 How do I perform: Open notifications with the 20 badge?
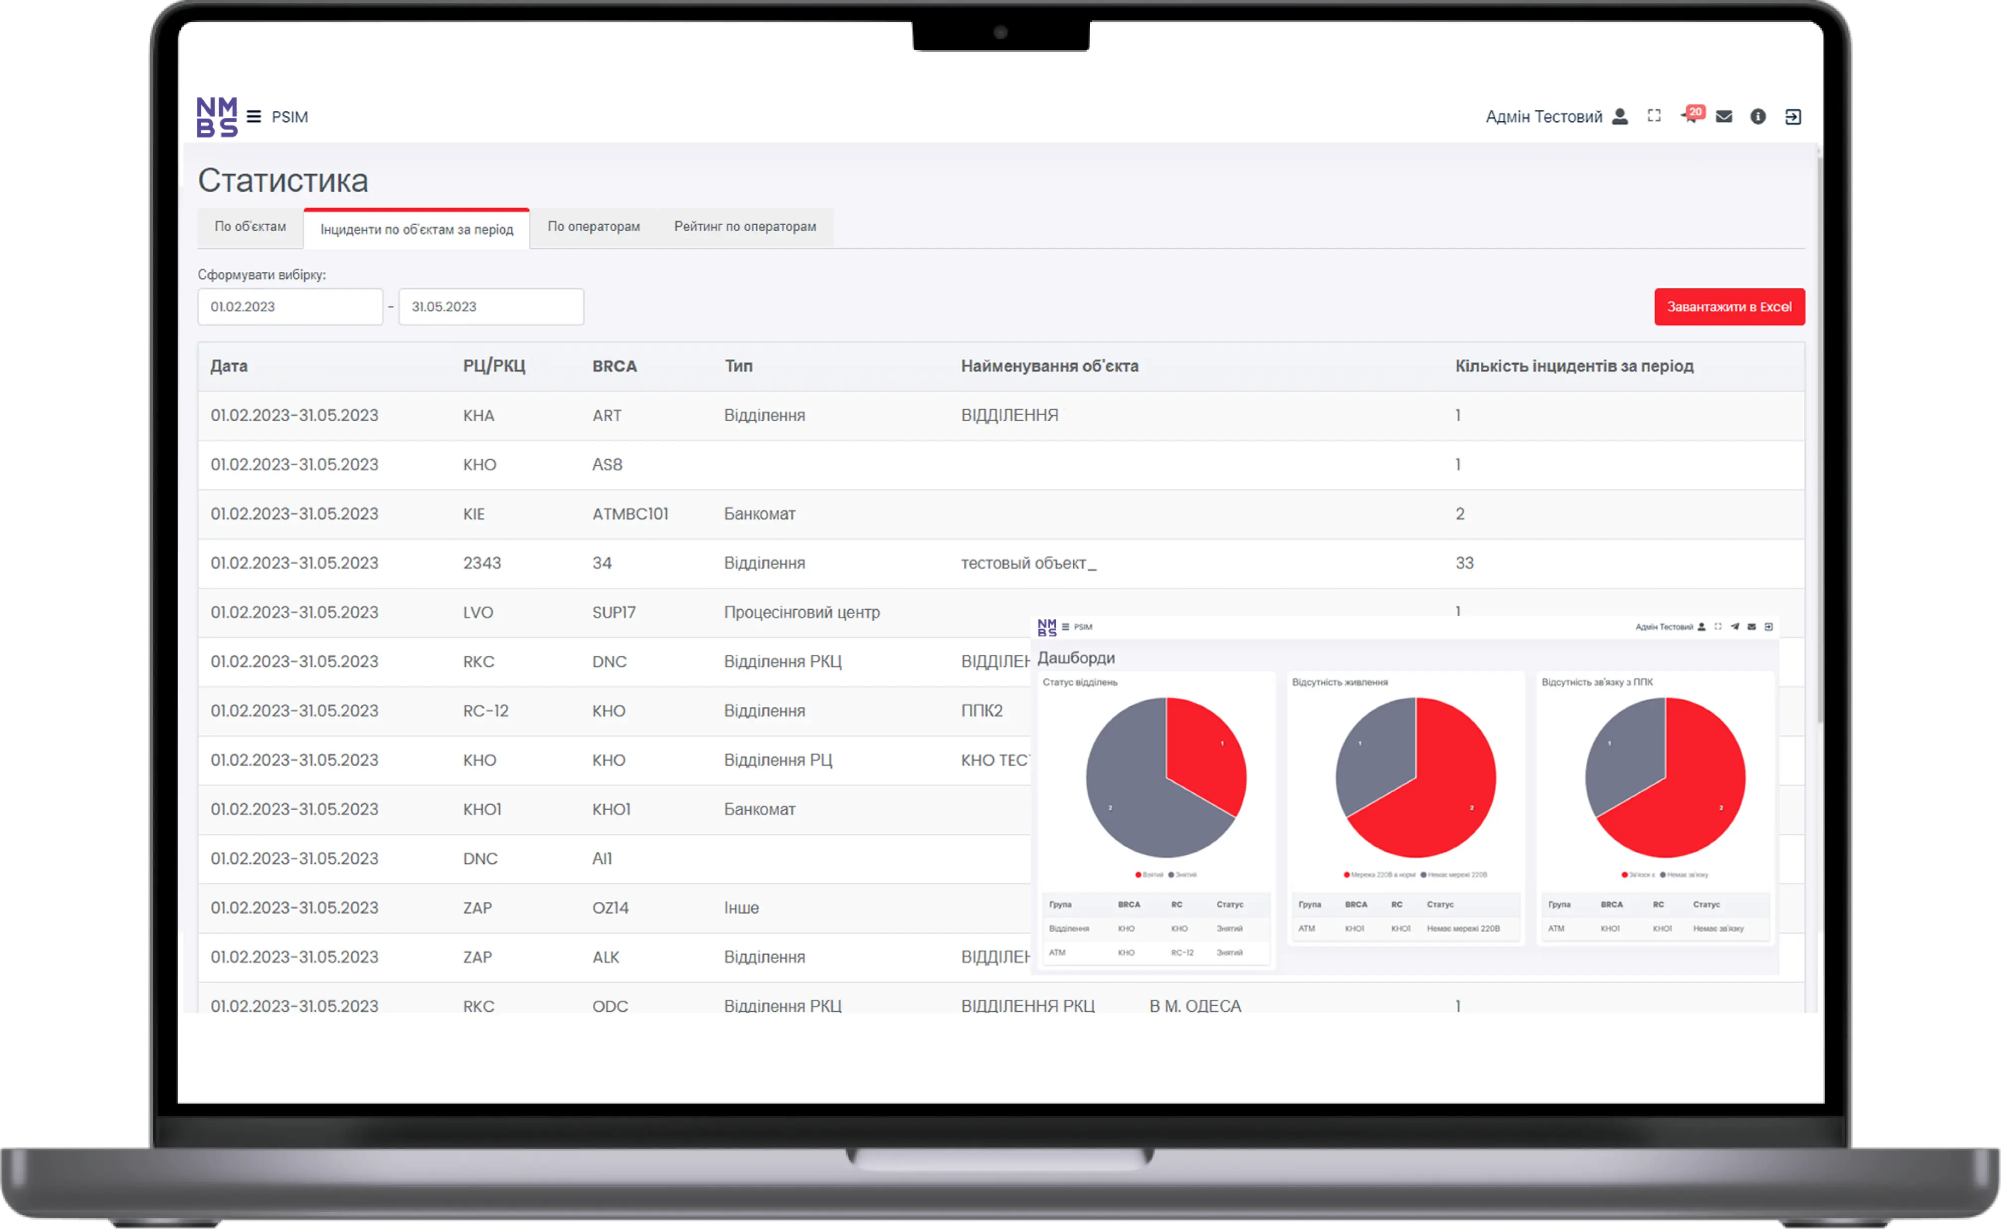pos(1690,116)
